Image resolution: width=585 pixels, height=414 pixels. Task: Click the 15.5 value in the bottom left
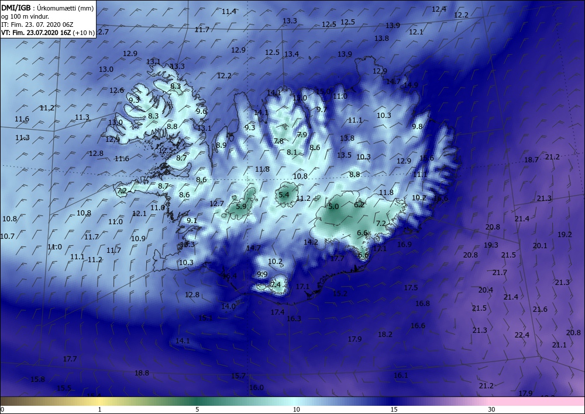point(64,388)
